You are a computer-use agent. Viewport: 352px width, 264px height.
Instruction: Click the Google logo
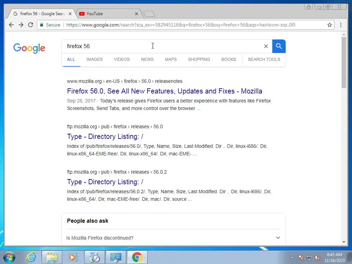coord(29,48)
